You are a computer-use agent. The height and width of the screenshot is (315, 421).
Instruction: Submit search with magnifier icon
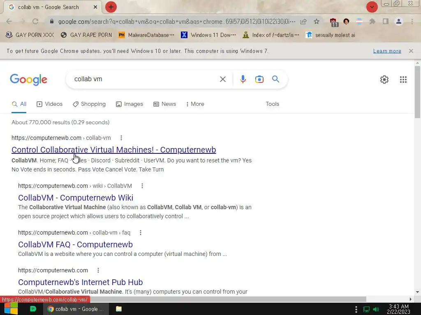pos(275,79)
